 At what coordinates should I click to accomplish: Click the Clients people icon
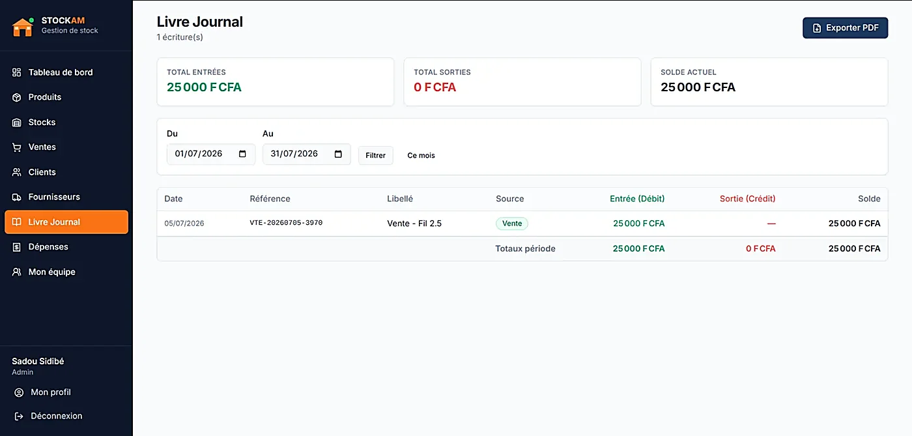pyautogui.click(x=17, y=172)
